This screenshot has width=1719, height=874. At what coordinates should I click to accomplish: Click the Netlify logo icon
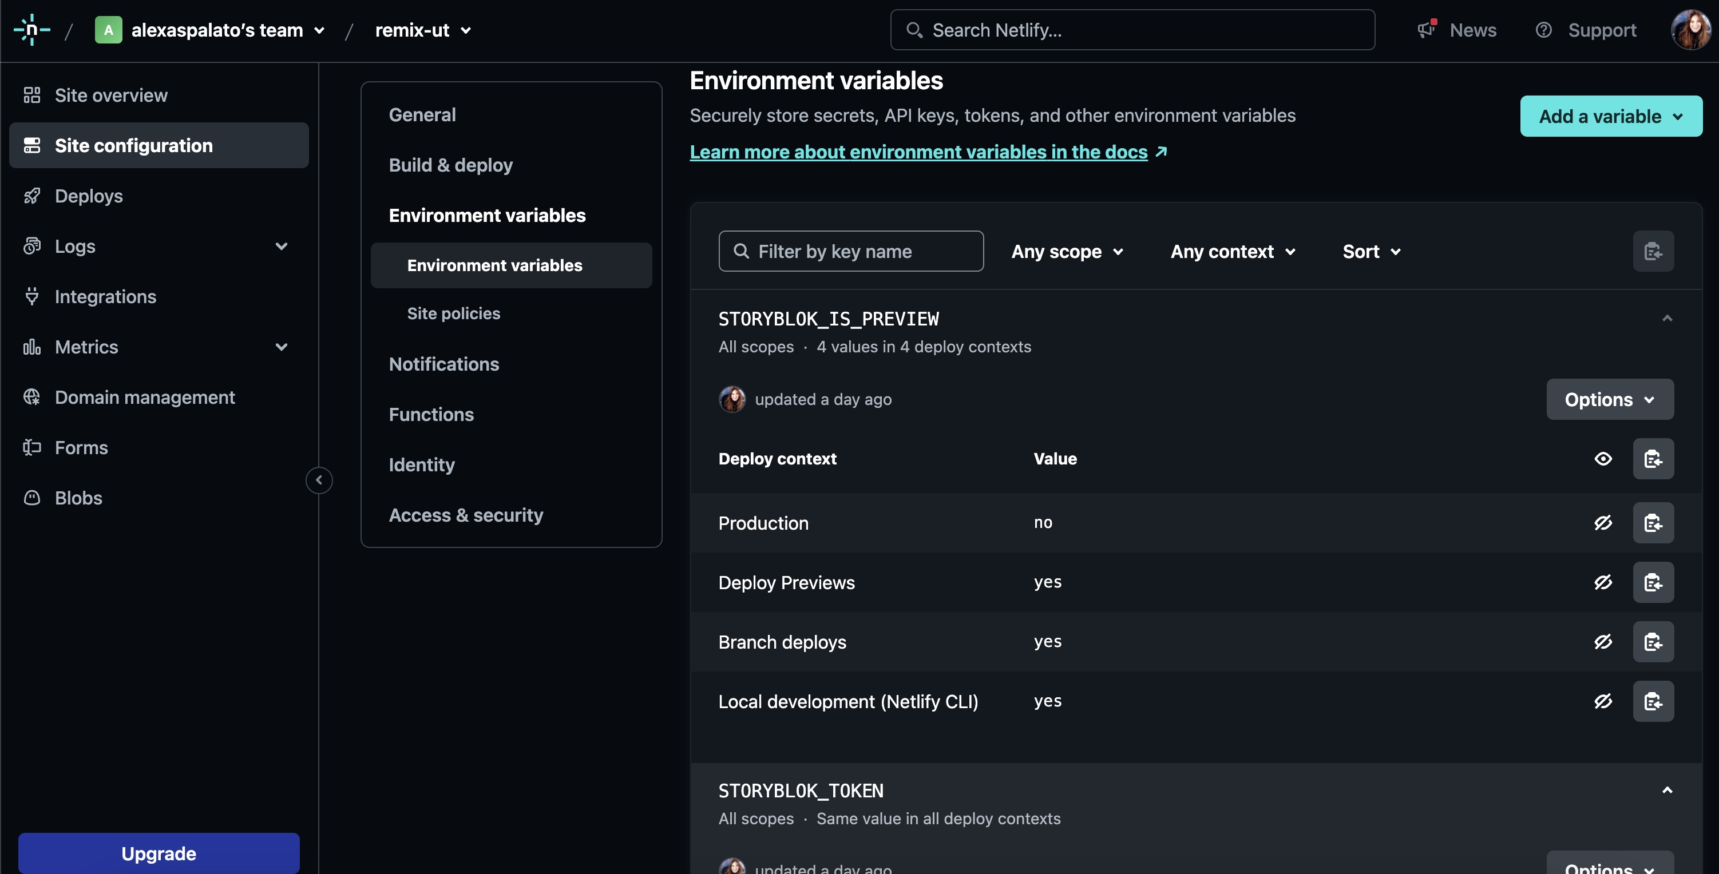31,30
